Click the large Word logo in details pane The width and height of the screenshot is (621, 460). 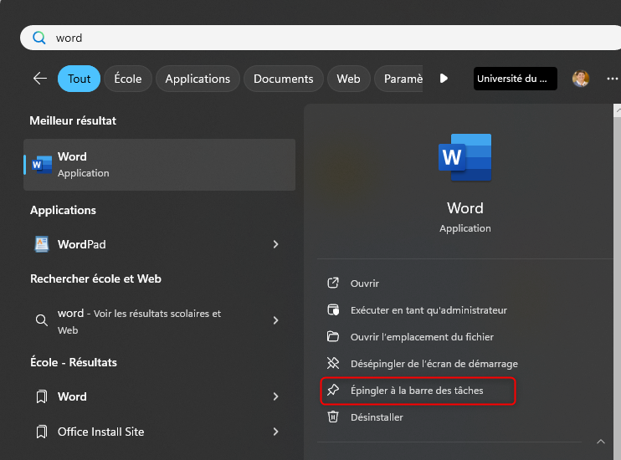[x=464, y=158]
